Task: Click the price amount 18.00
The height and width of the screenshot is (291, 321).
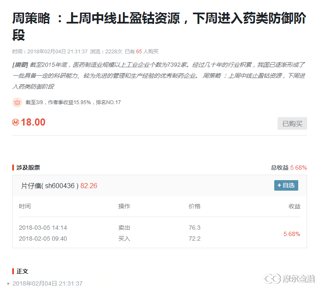Action: click(33, 122)
